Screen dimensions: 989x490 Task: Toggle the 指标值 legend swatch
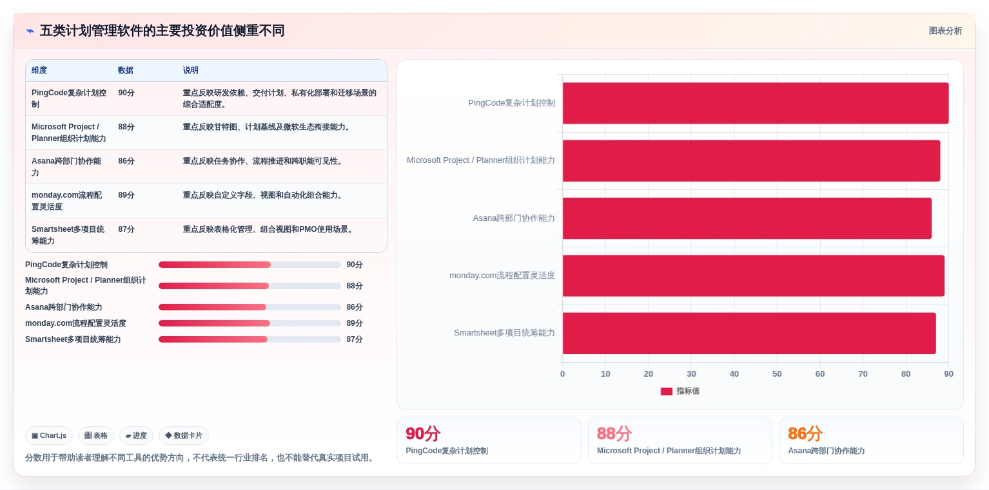tap(667, 391)
